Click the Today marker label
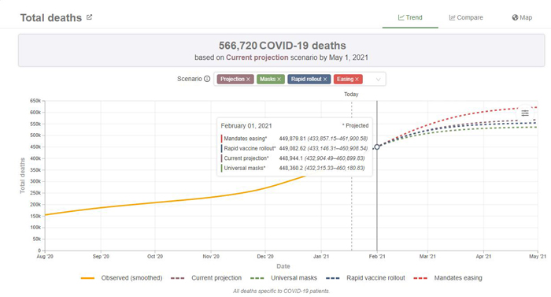Image resolution: width=551 pixels, height=297 pixels. click(351, 95)
